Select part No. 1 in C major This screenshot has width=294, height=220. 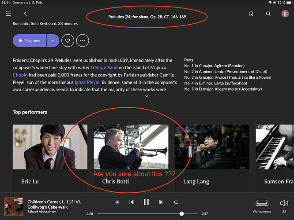214,66
